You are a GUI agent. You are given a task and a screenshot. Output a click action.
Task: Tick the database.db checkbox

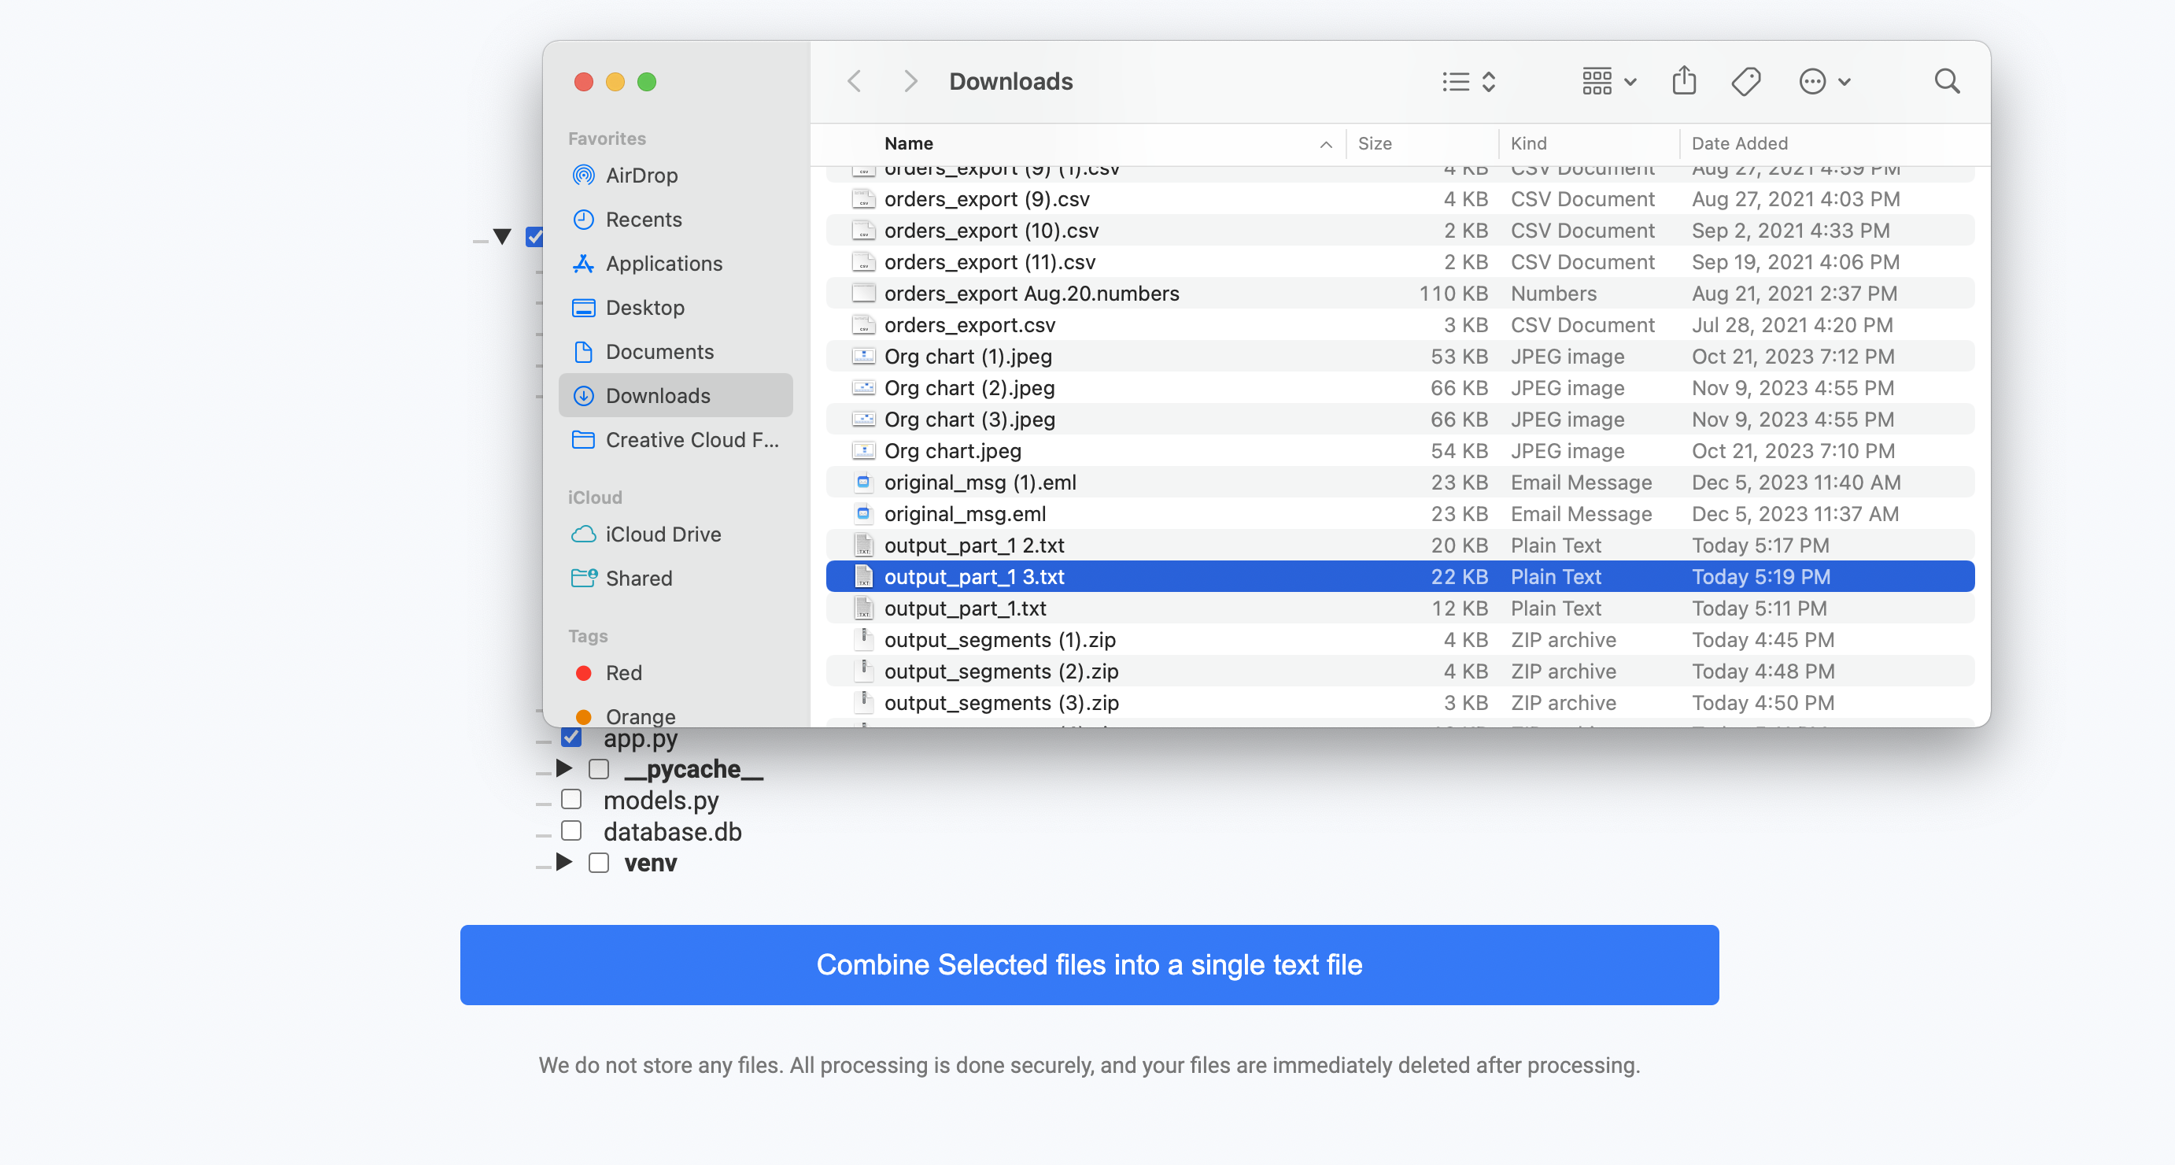571,831
